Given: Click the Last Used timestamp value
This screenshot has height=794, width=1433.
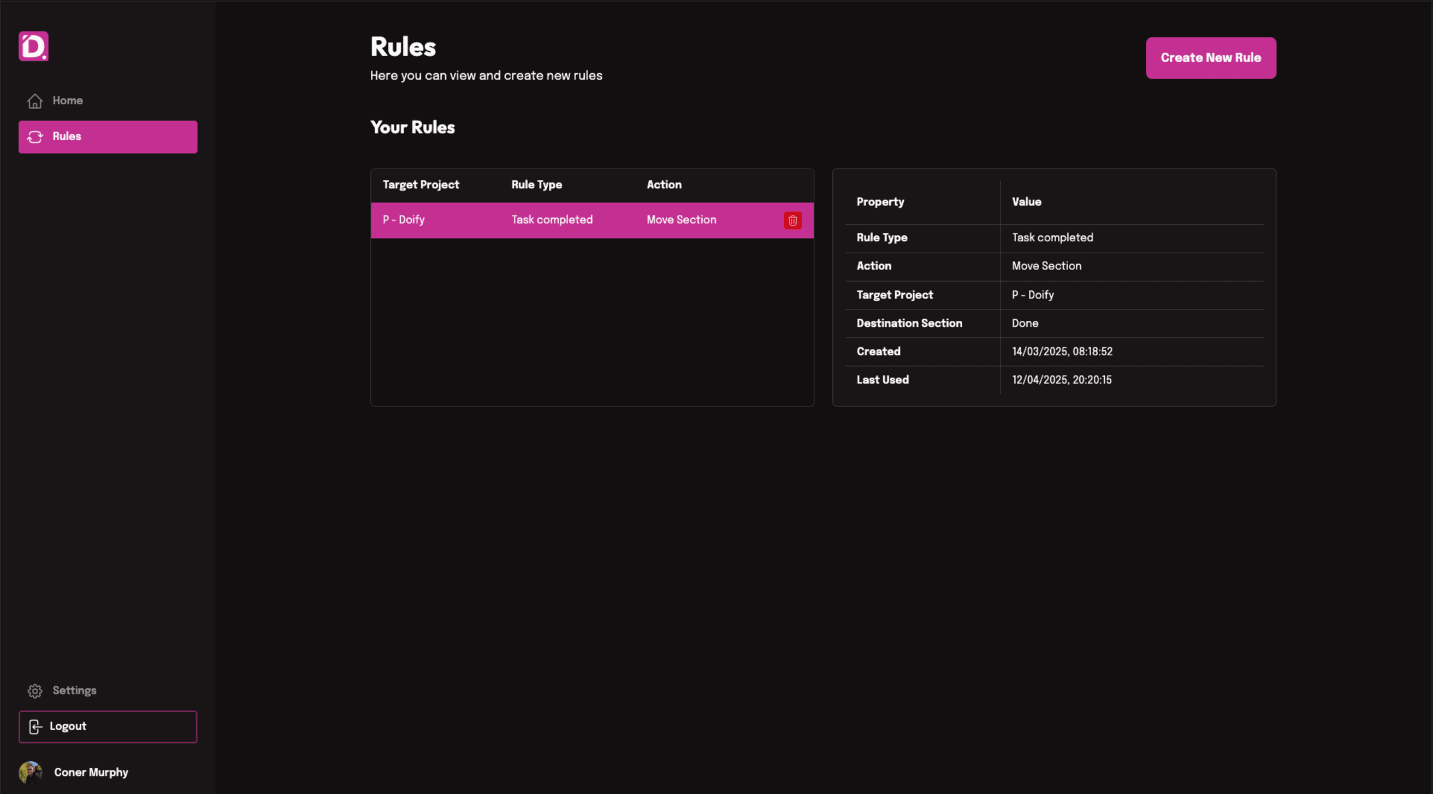Looking at the screenshot, I should 1062,380.
